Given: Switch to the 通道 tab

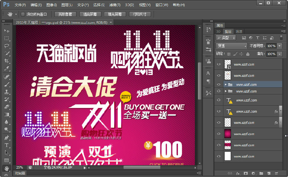Looking at the screenshot, I should [x=239, y=31].
